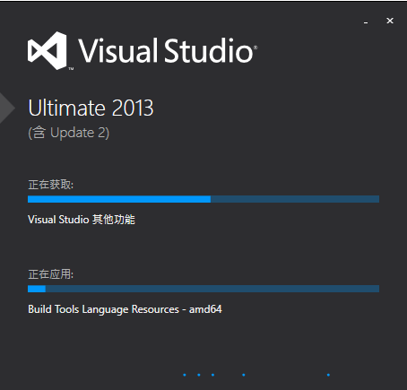407x390 pixels.
Task: Click the unfilled part of 正在获取 progress bar
Action: (x=295, y=199)
